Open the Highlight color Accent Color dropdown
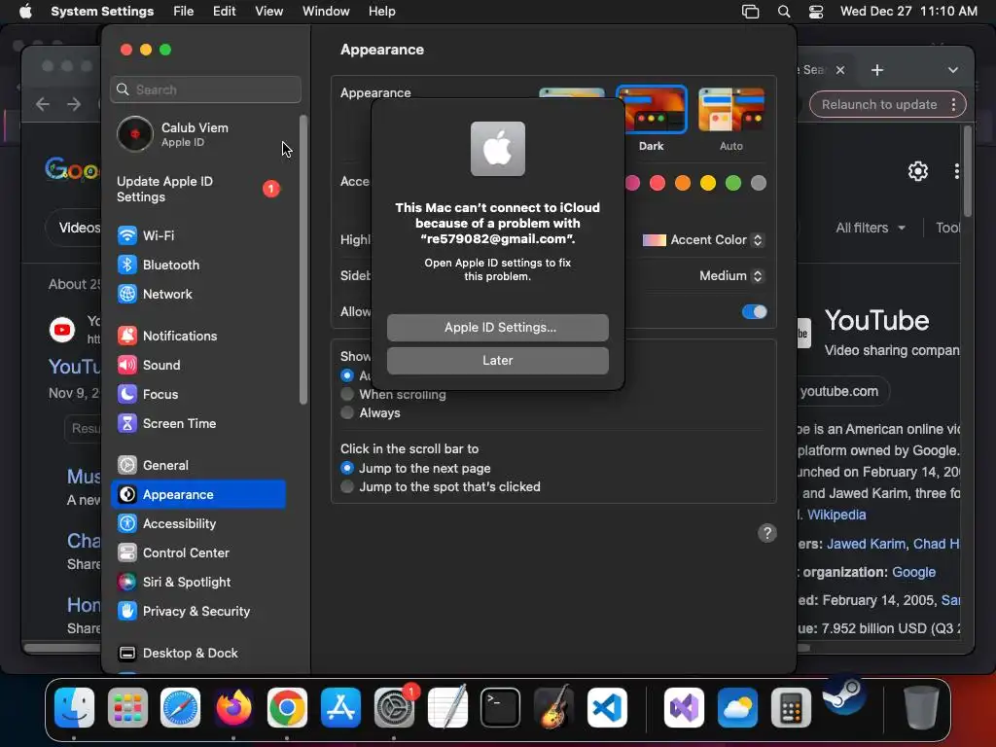 tap(703, 240)
